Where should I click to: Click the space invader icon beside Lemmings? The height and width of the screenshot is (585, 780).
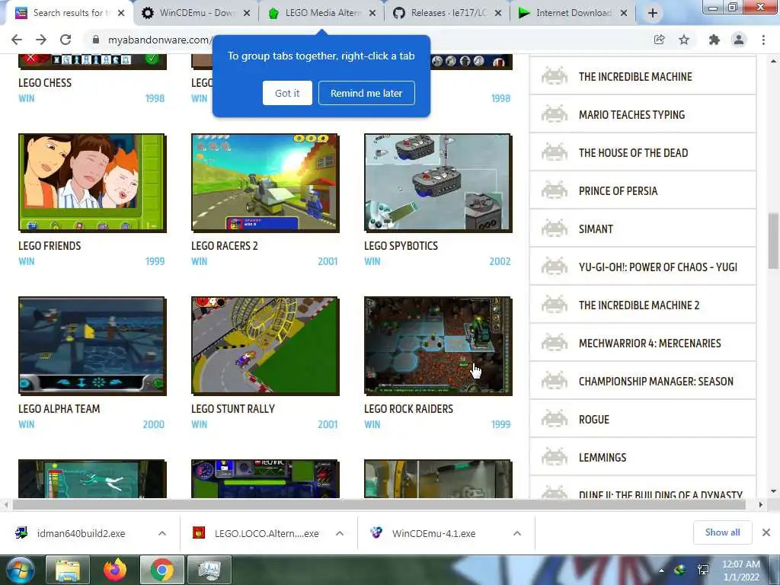[x=555, y=457]
